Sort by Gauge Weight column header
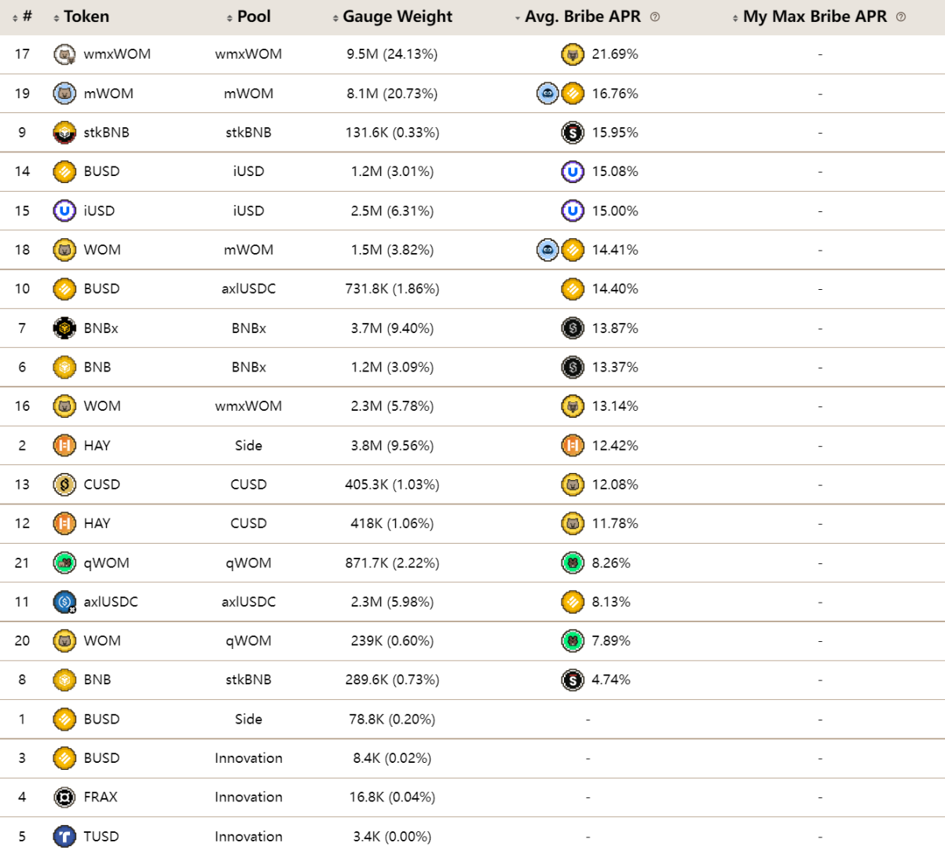945x854 pixels. (397, 16)
